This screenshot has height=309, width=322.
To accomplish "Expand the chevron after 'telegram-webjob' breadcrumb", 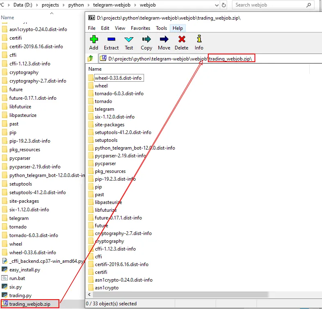I will point(135,5).
